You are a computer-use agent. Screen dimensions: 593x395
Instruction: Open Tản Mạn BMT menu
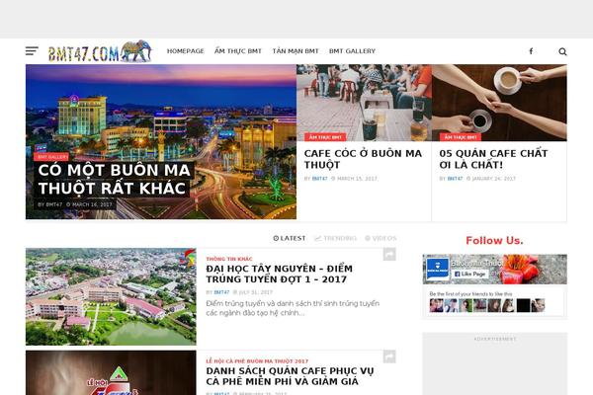point(296,51)
